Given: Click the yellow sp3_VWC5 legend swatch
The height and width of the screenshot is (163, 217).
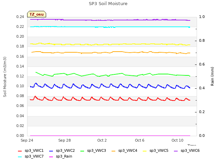Looking at the screenshot, I should (145, 151).
